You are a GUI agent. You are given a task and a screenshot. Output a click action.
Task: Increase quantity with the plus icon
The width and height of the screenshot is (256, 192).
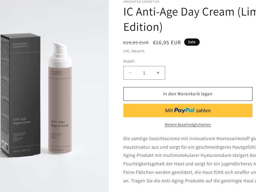click(x=158, y=73)
